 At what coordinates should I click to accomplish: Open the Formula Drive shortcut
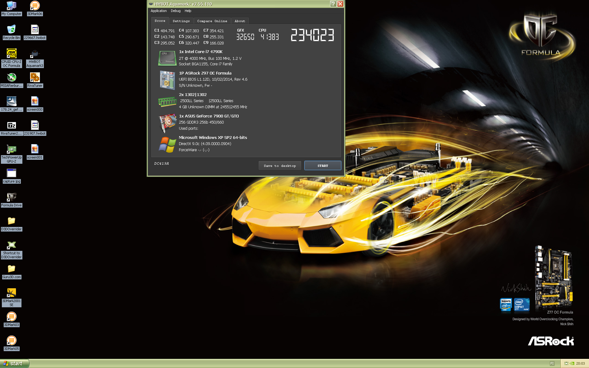point(11,200)
